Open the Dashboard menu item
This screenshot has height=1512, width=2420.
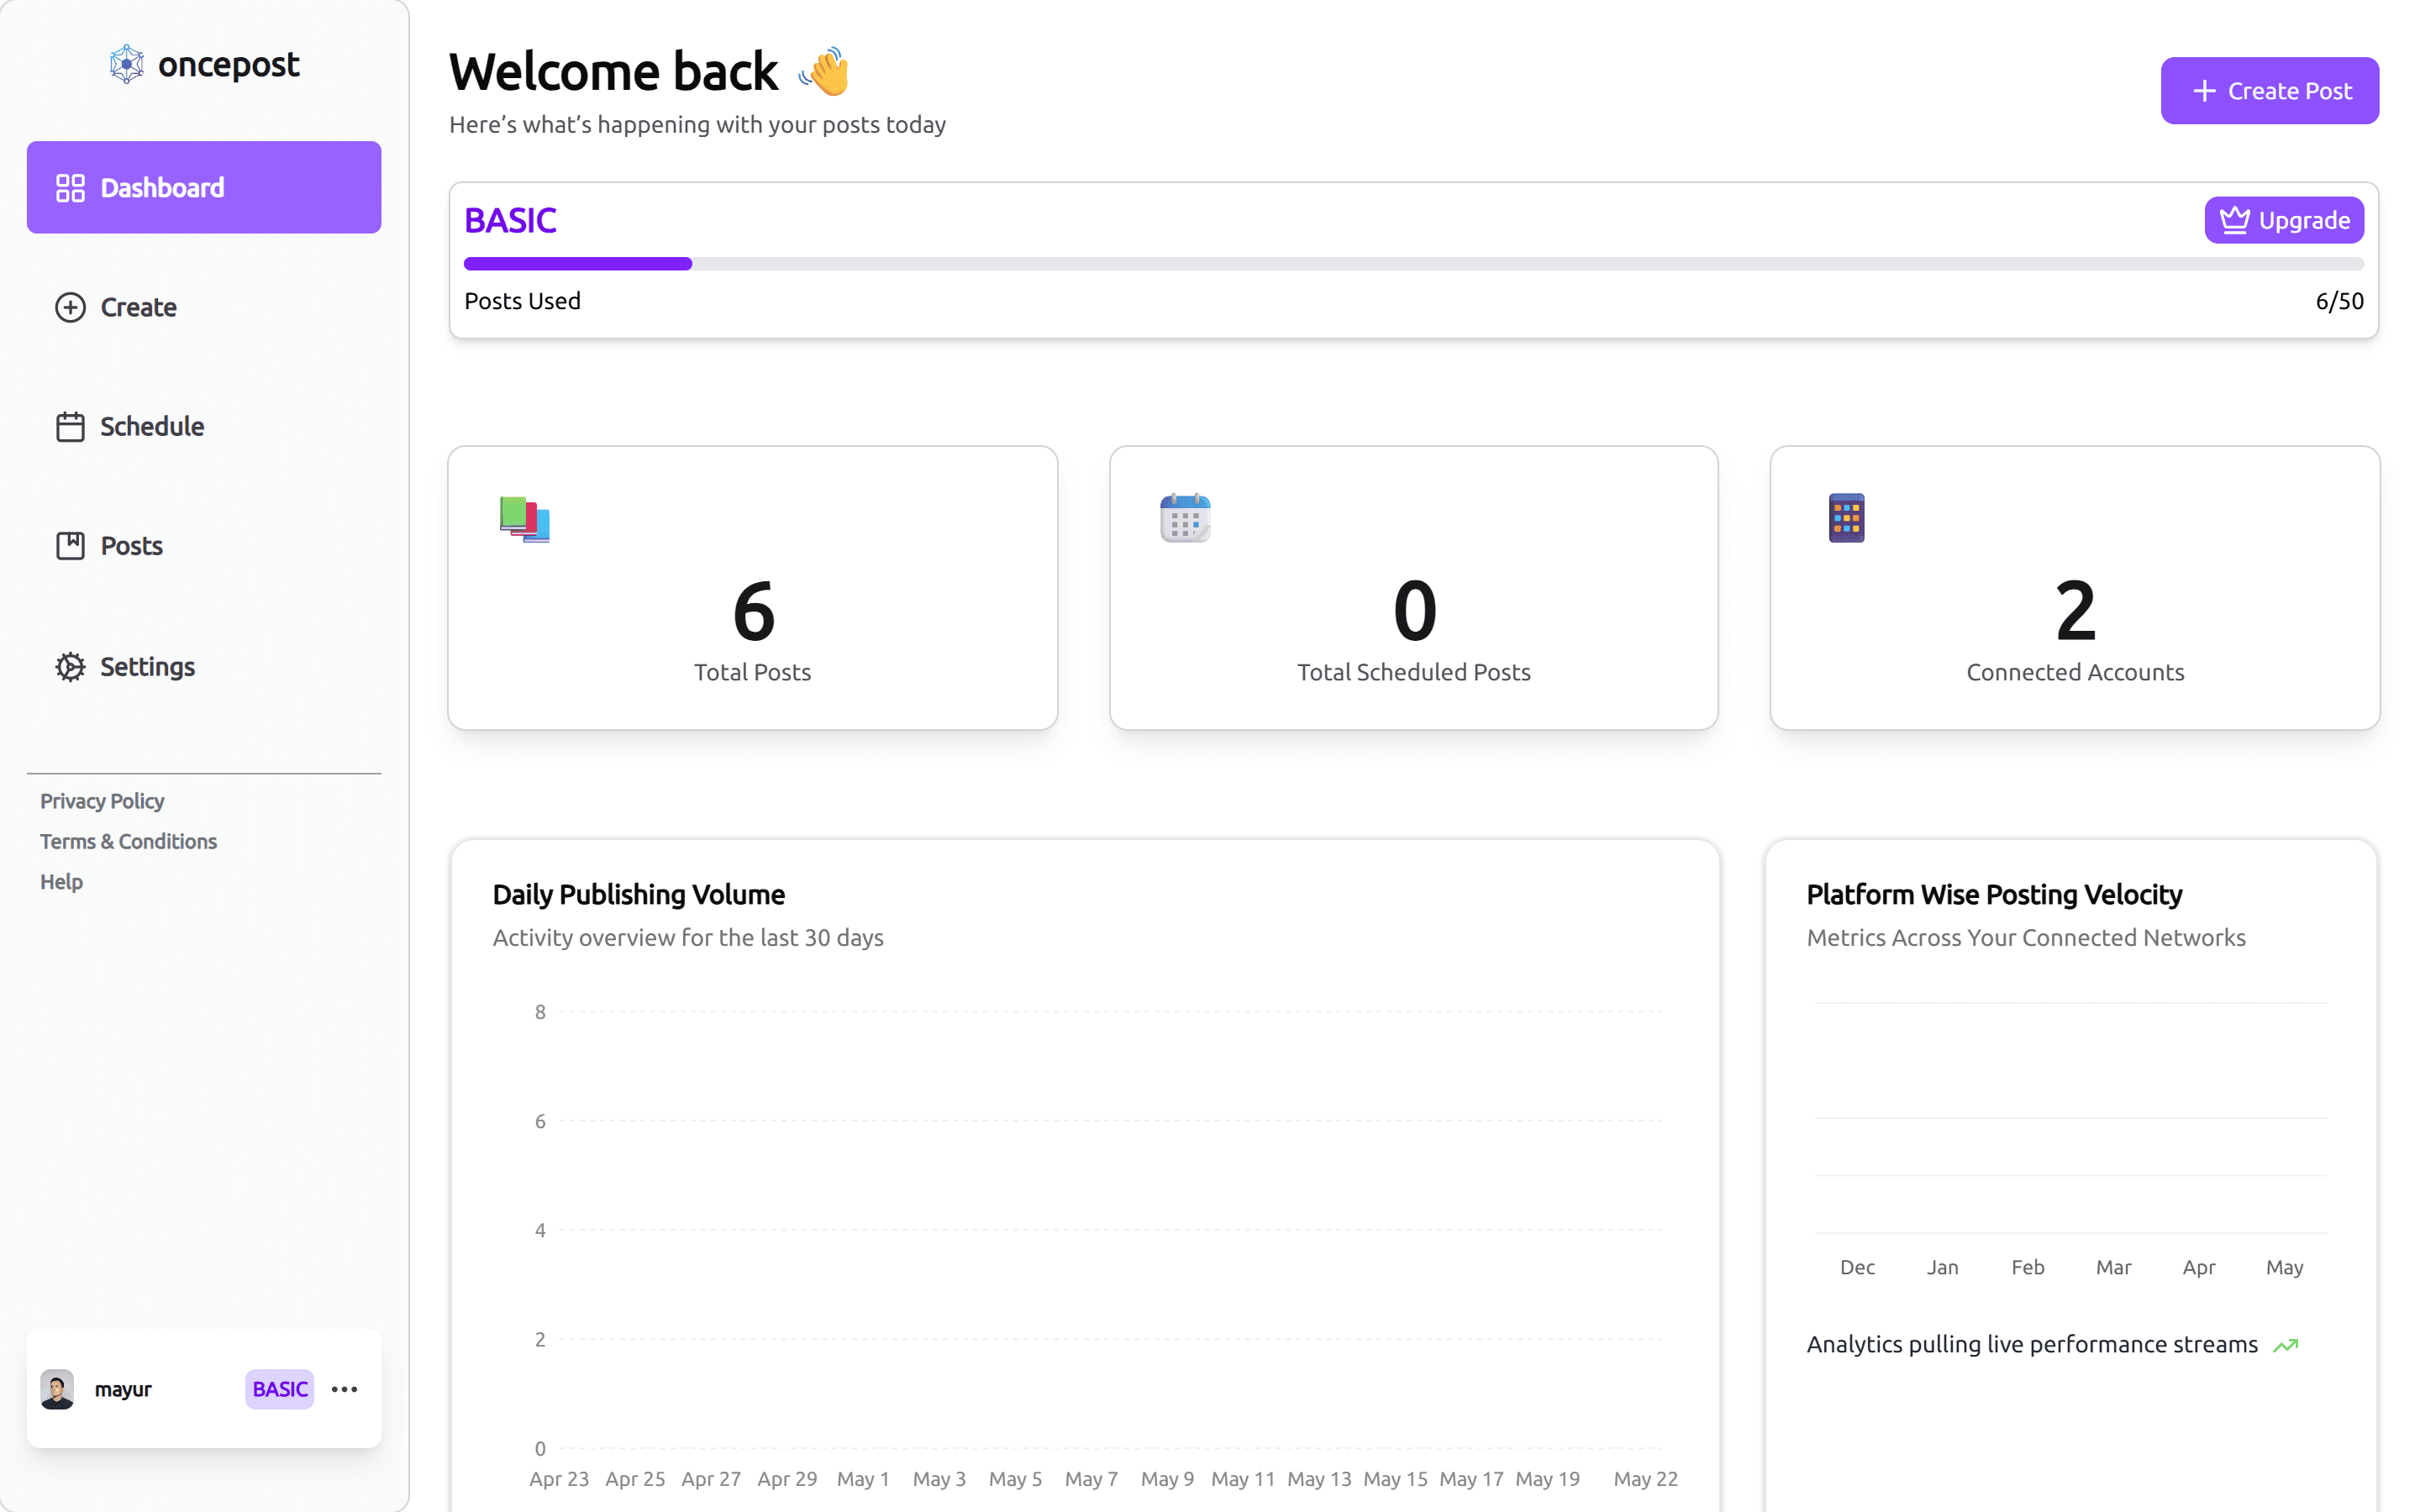[x=204, y=187]
